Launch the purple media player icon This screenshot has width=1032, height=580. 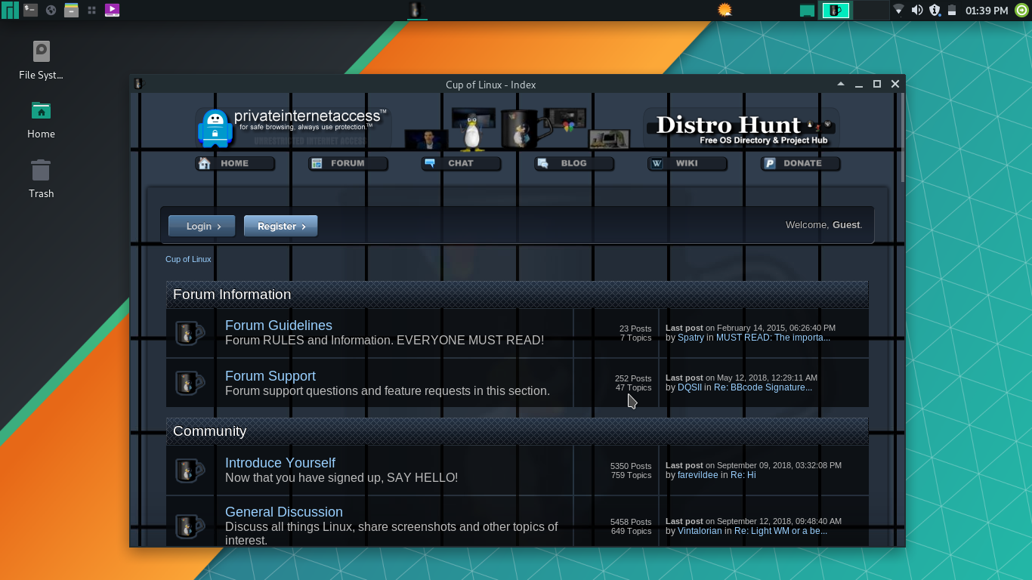coord(112,10)
